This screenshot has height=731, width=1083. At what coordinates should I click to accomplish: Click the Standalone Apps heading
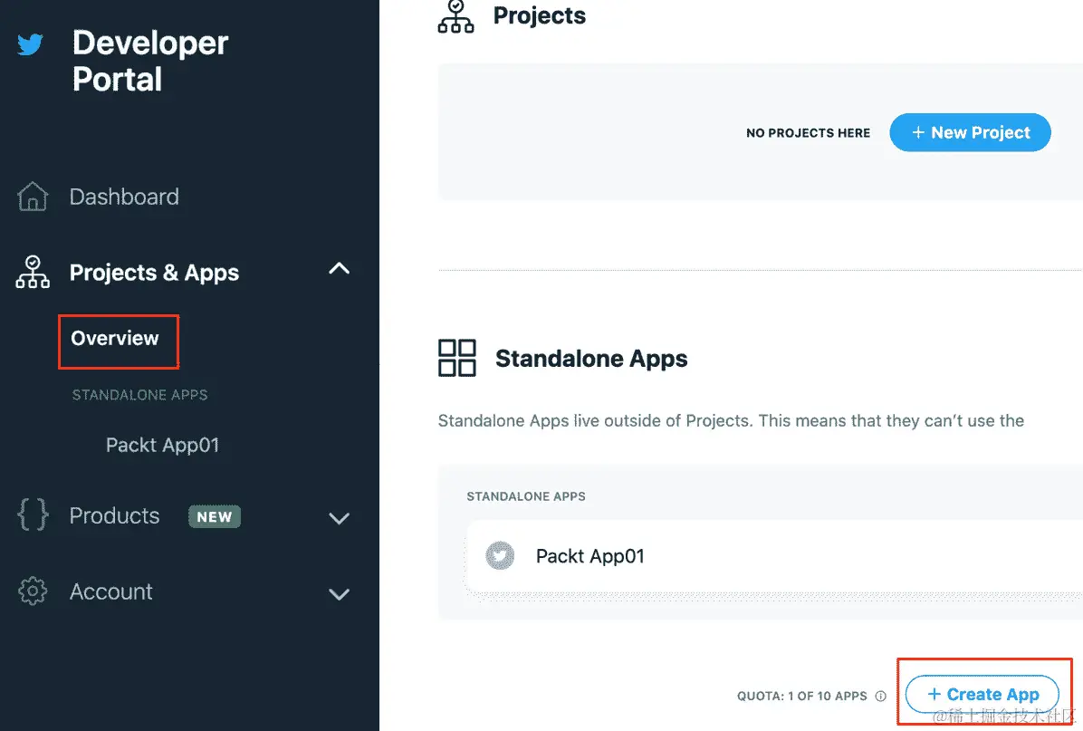(591, 359)
